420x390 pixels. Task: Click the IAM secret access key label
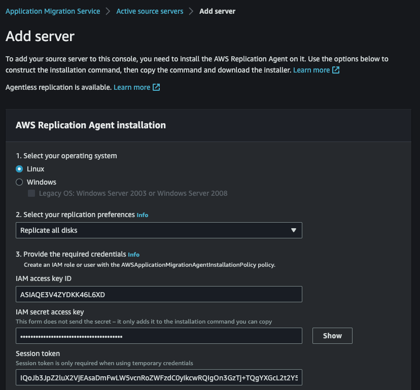50,312
